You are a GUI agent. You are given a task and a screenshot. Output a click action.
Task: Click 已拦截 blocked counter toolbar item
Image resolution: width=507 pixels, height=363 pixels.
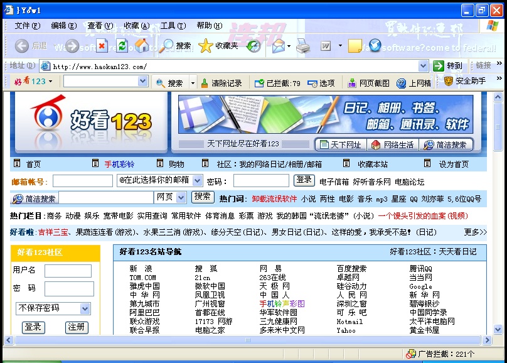(x=277, y=83)
